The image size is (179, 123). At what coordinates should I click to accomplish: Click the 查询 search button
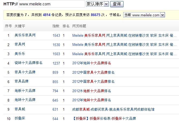point(117,4)
